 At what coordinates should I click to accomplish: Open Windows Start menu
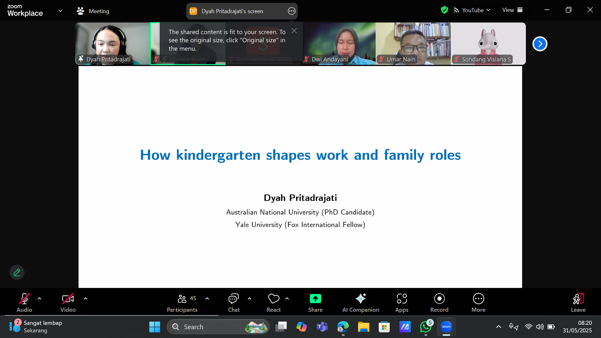coord(155,327)
